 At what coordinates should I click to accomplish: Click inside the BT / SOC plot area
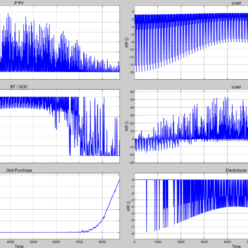(x=60, y=126)
